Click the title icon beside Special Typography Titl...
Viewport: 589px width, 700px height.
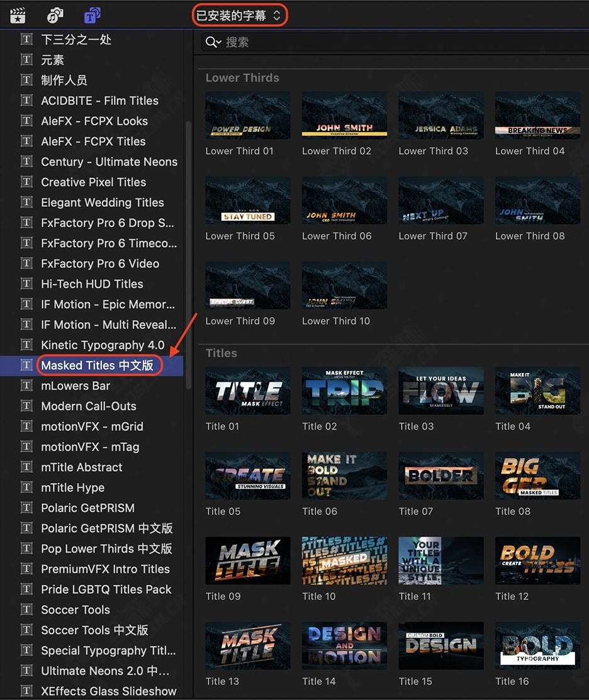point(27,650)
